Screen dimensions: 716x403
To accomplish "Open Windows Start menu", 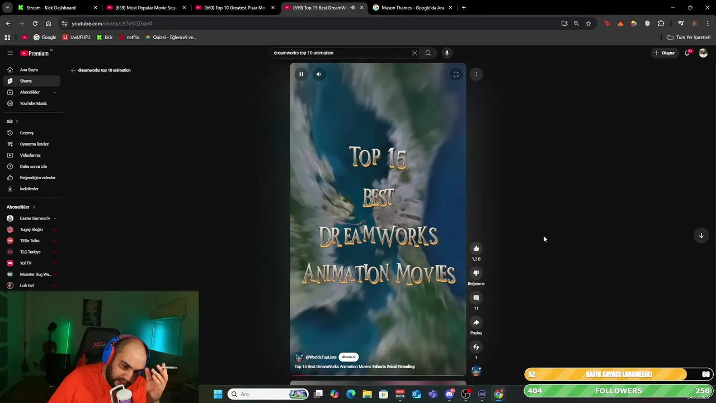I will point(218,394).
